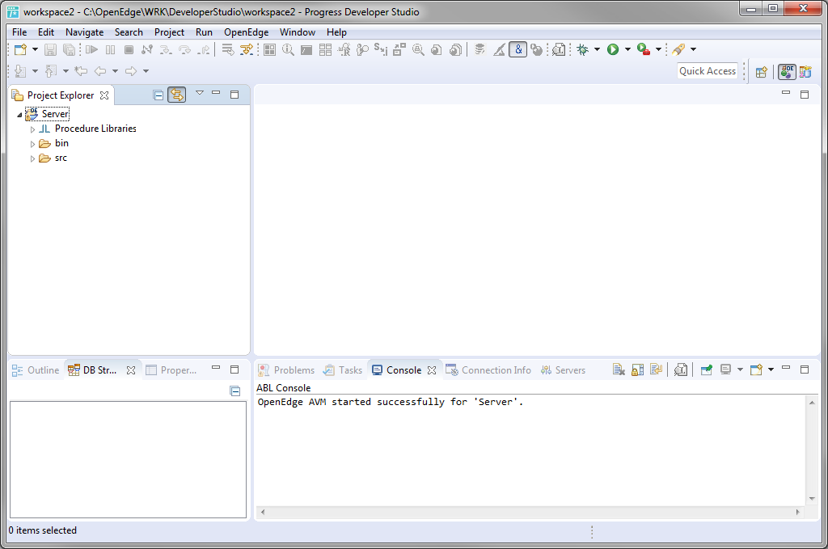Click the Last Edit Location icon
The image size is (828, 549).
tap(81, 70)
